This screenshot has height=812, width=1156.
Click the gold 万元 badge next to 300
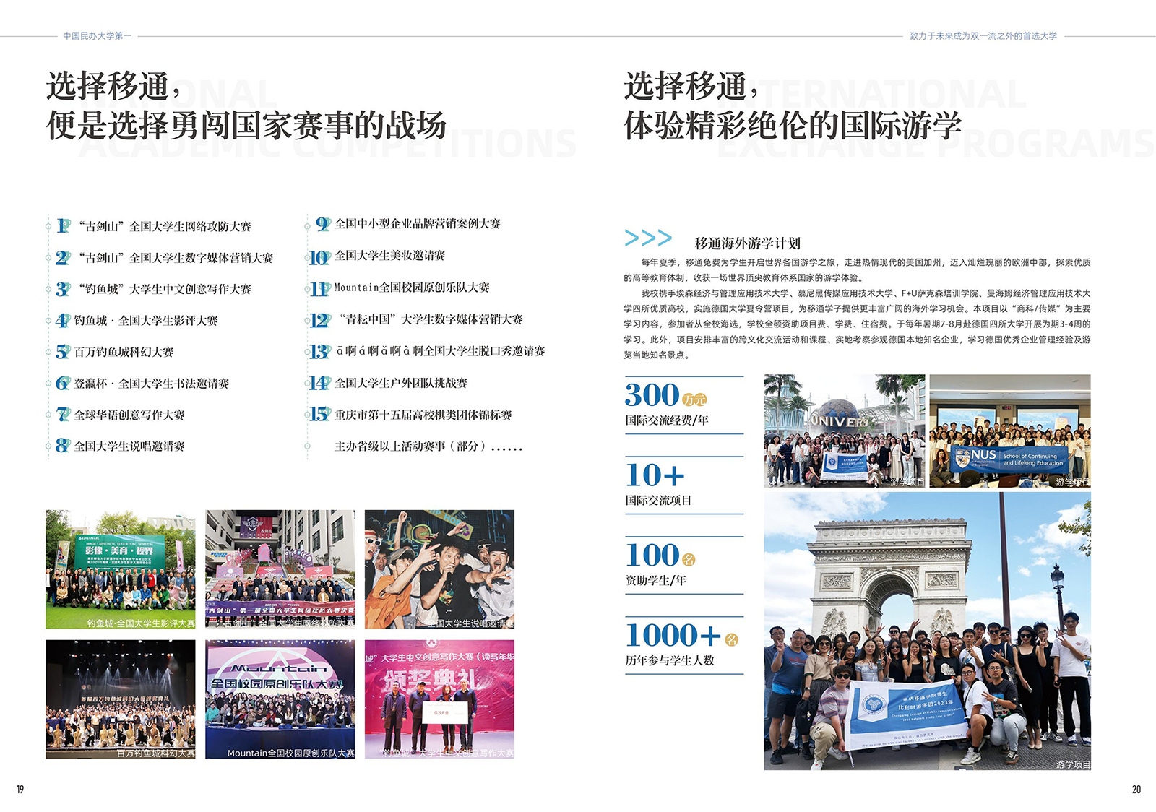(694, 399)
